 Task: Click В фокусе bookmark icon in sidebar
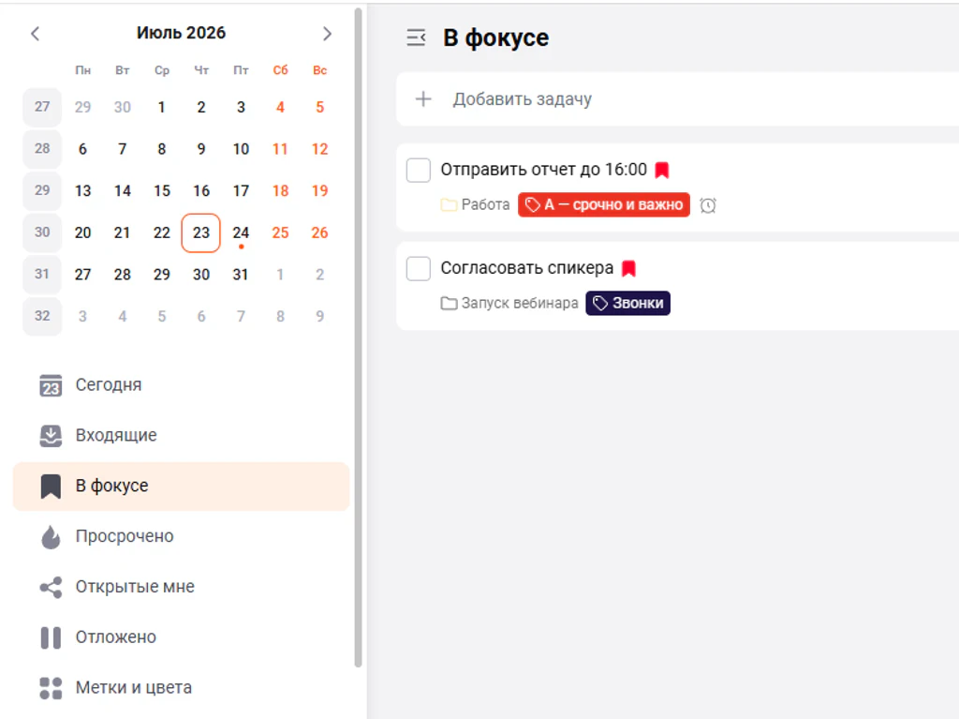[x=51, y=487]
